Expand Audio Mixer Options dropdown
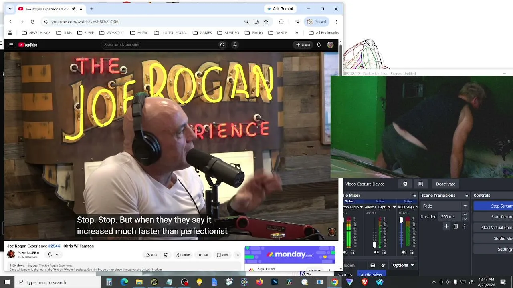 tap(403, 265)
